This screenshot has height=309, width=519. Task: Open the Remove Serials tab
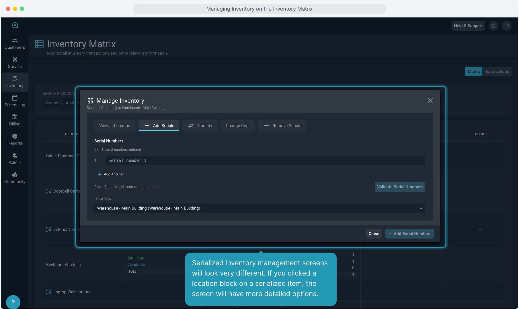coord(282,126)
